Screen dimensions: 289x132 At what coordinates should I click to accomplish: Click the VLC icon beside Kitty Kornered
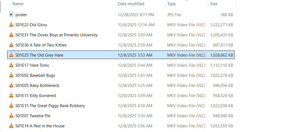[x=11, y=96]
